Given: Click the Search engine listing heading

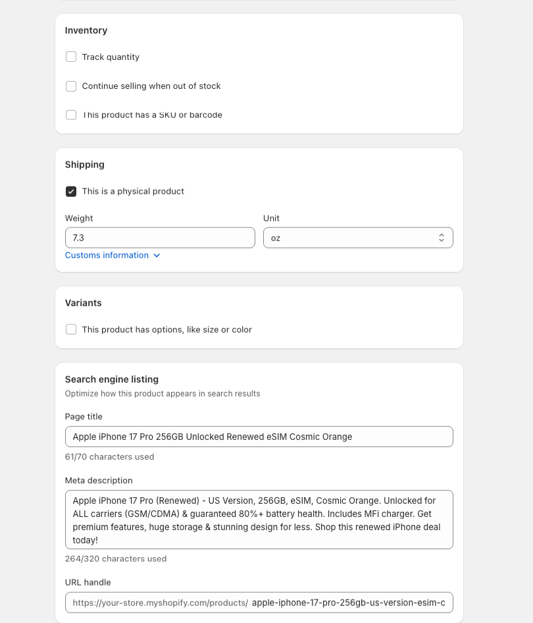Looking at the screenshot, I should [x=111, y=379].
